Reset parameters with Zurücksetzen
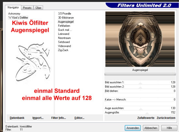179x132 pixels. click(x=166, y=118)
